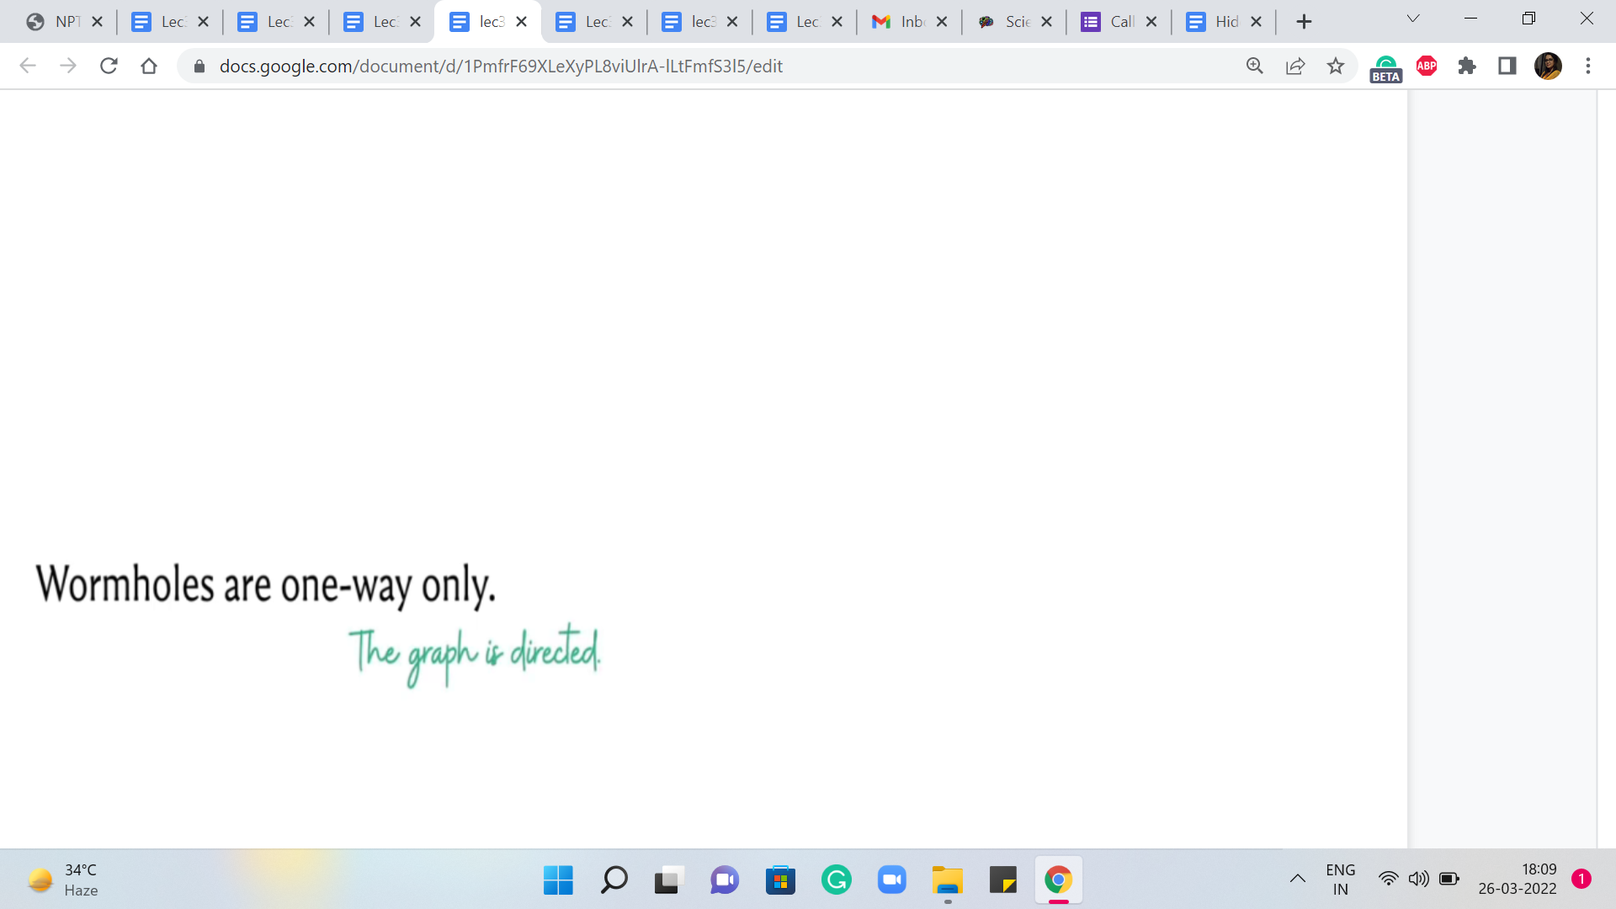Expand the tab search chevron
The height and width of the screenshot is (909, 1616).
click(1413, 19)
